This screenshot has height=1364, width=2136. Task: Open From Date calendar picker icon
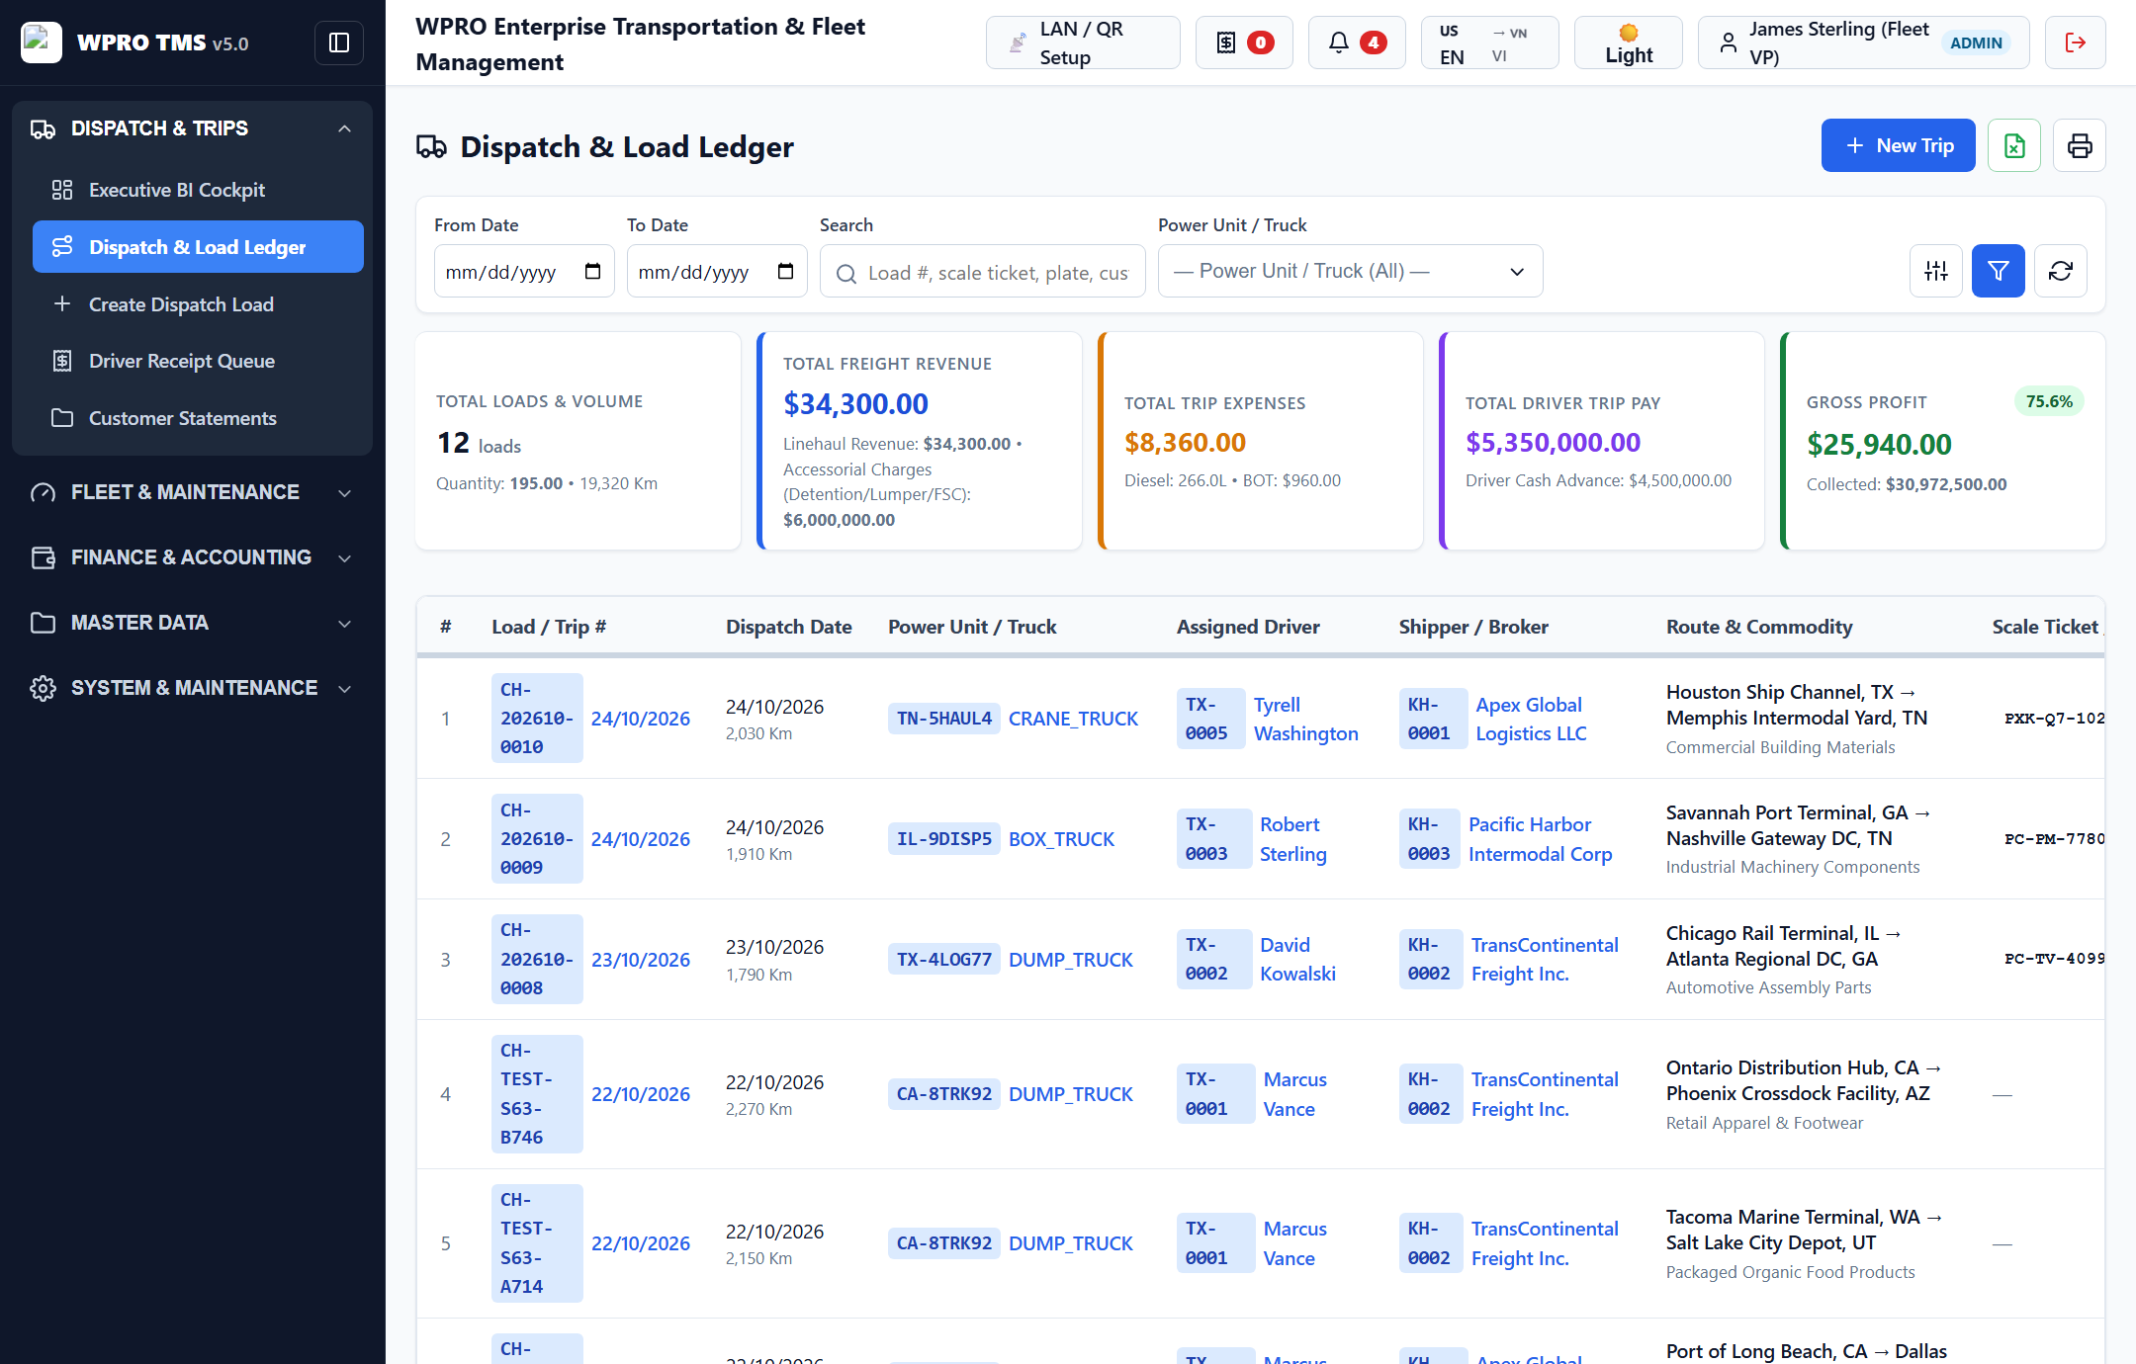[x=592, y=271]
